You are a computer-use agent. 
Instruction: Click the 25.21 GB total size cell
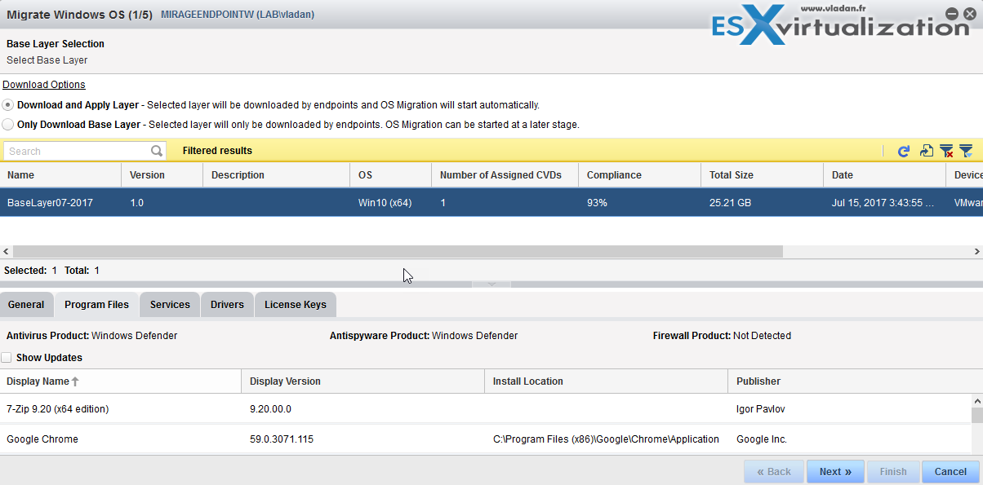tap(730, 203)
